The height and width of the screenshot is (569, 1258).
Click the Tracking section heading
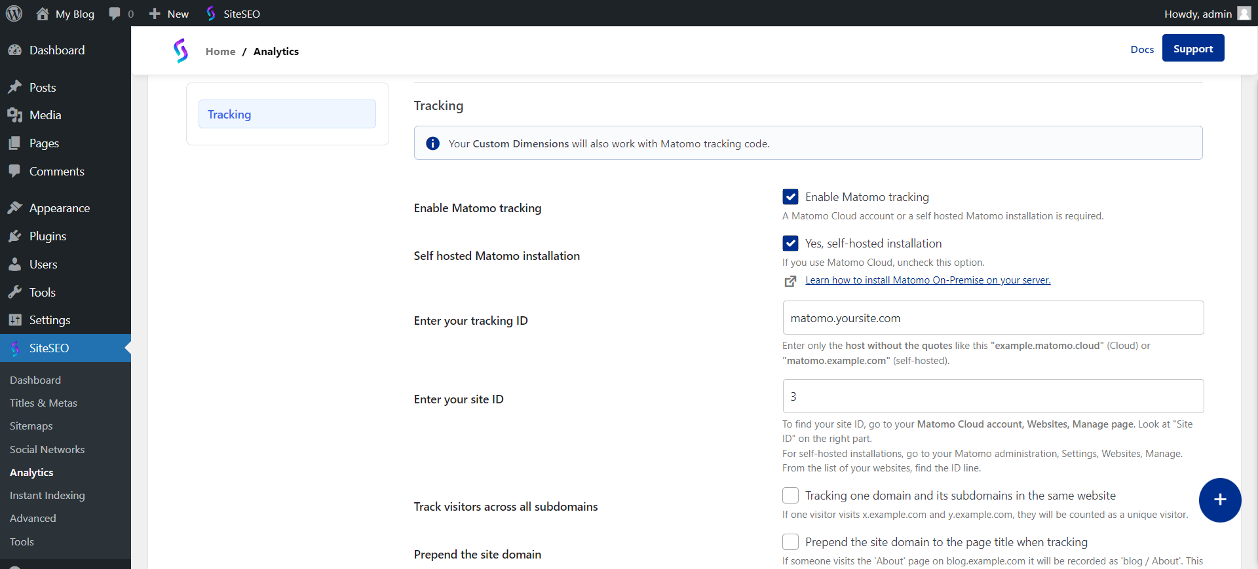(438, 105)
